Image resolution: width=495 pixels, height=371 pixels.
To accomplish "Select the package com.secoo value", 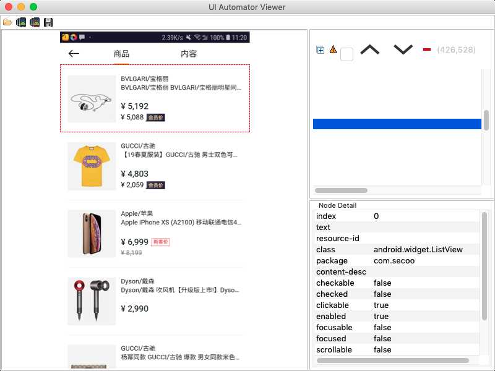I will click(x=394, y=261).
